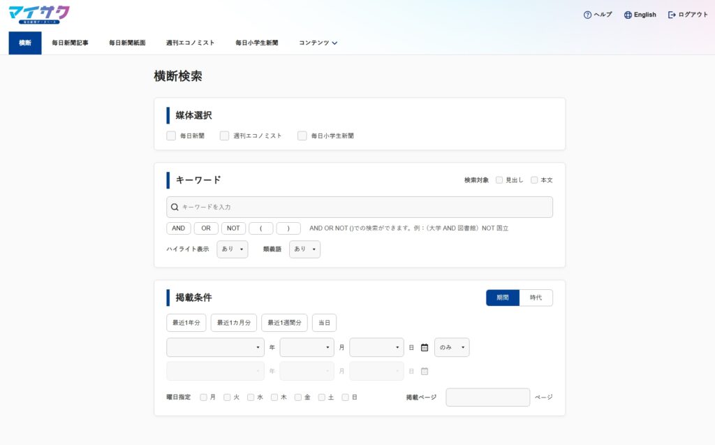
Task: Open the 毎日新聞記事 tab
Action: coord(71,43)
